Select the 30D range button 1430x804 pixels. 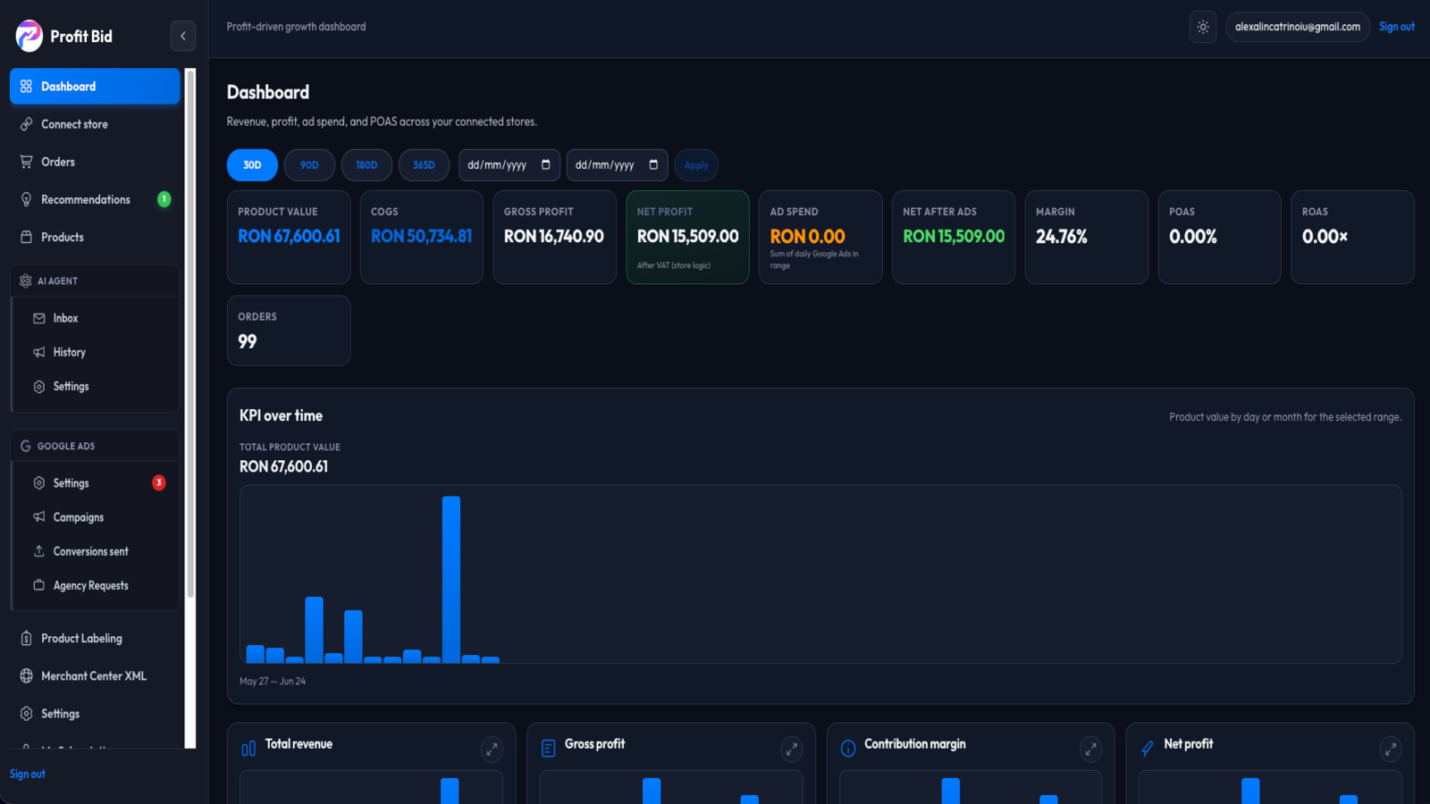coord(252,165)
